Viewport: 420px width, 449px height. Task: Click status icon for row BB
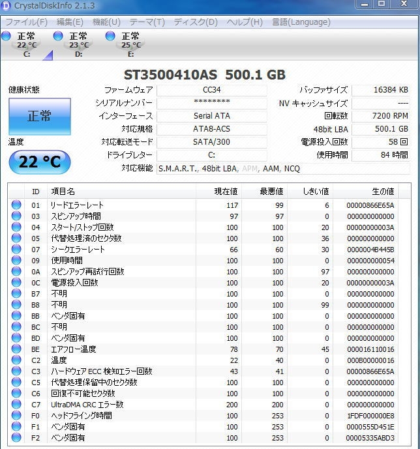point(16,315)
